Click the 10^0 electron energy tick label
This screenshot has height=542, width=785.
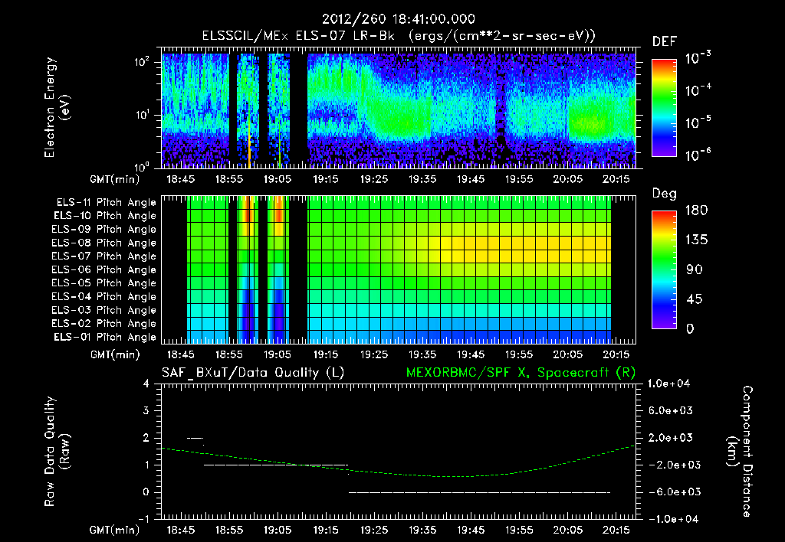pyautogui.click(x=142, y=166)
